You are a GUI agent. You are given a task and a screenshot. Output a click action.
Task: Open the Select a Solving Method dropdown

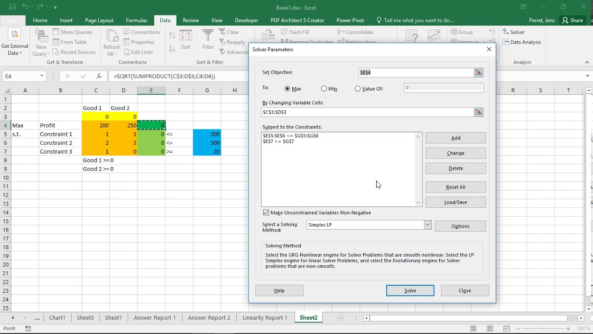pos(427,225)
